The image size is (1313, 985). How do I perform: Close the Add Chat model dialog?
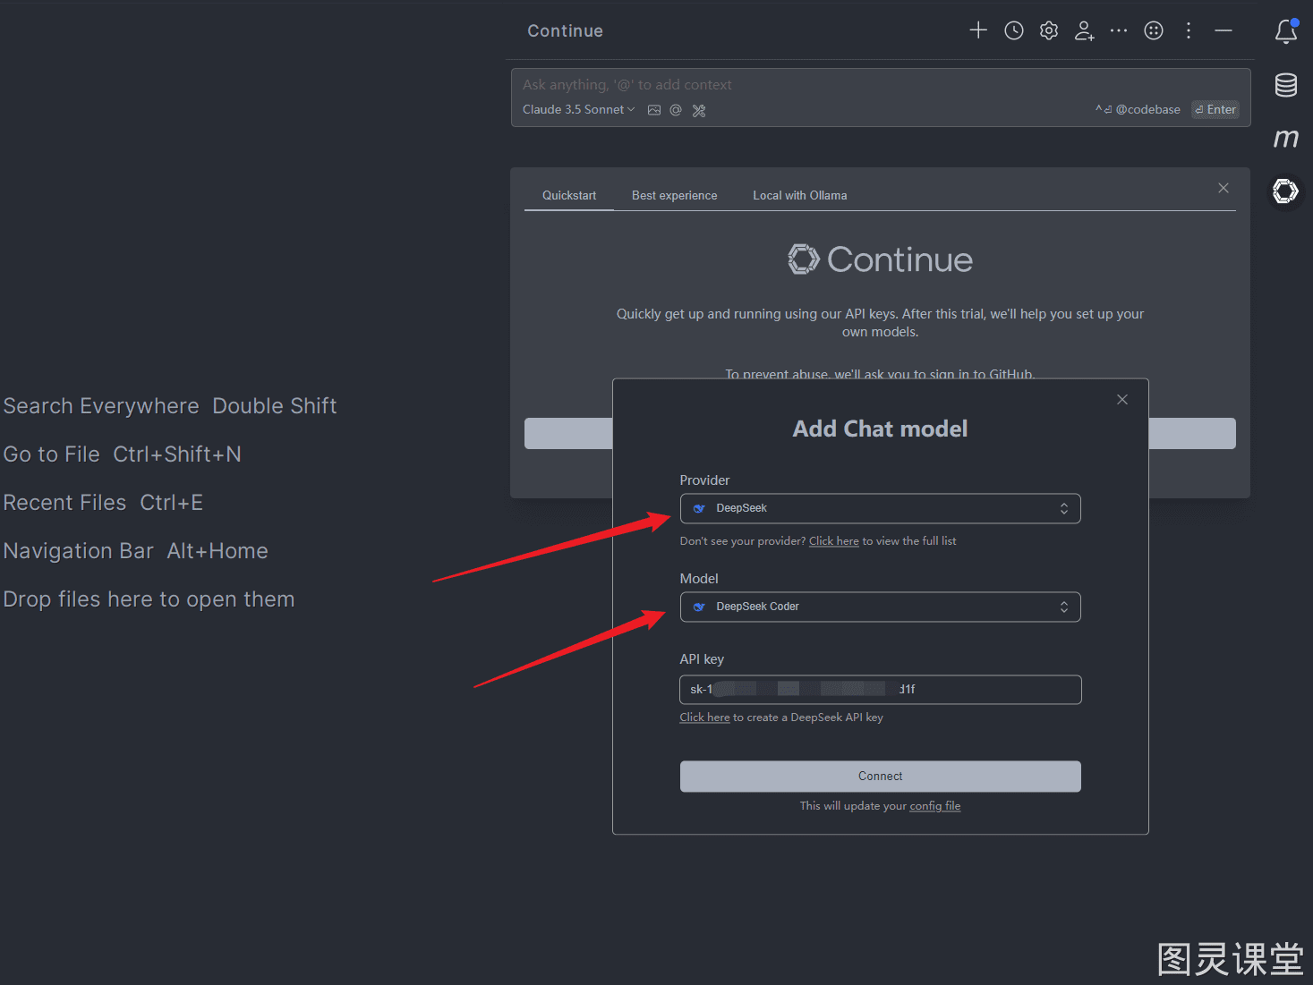click(1122, 399)
